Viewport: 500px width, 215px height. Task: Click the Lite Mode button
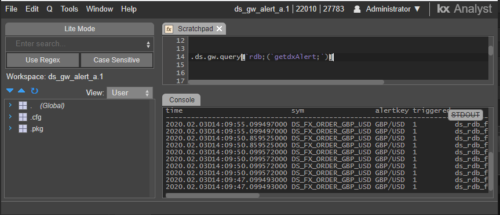80,29
